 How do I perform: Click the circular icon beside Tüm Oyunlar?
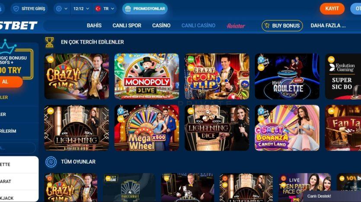coord(51,162)
